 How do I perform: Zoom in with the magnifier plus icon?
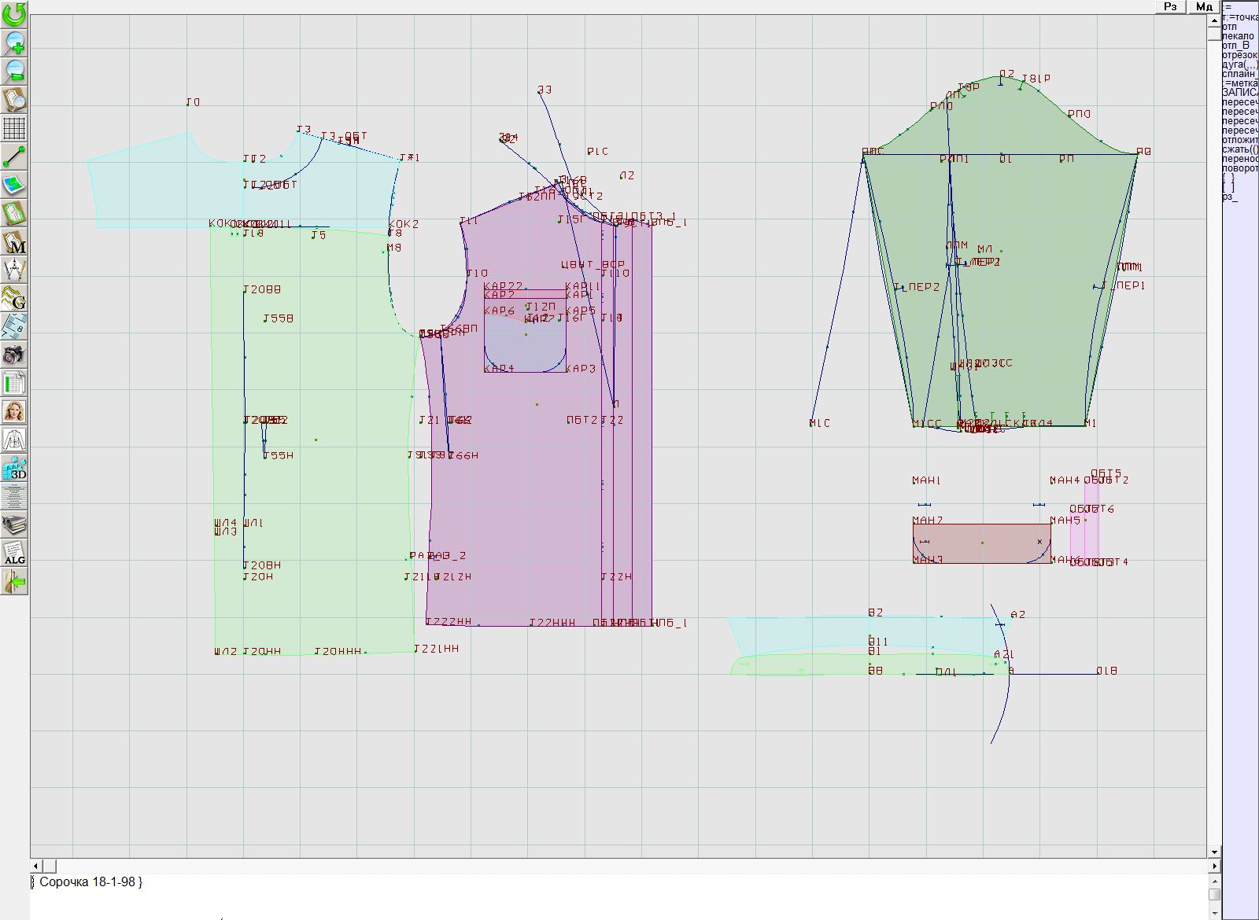pos(14,42)
